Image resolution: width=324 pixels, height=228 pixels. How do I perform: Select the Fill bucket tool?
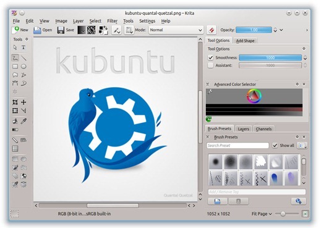click(15, 121)
